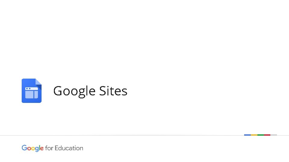Click the folded corner of Sites icon
The height and width of the screenshot is (162, 289).
[38, 82]
